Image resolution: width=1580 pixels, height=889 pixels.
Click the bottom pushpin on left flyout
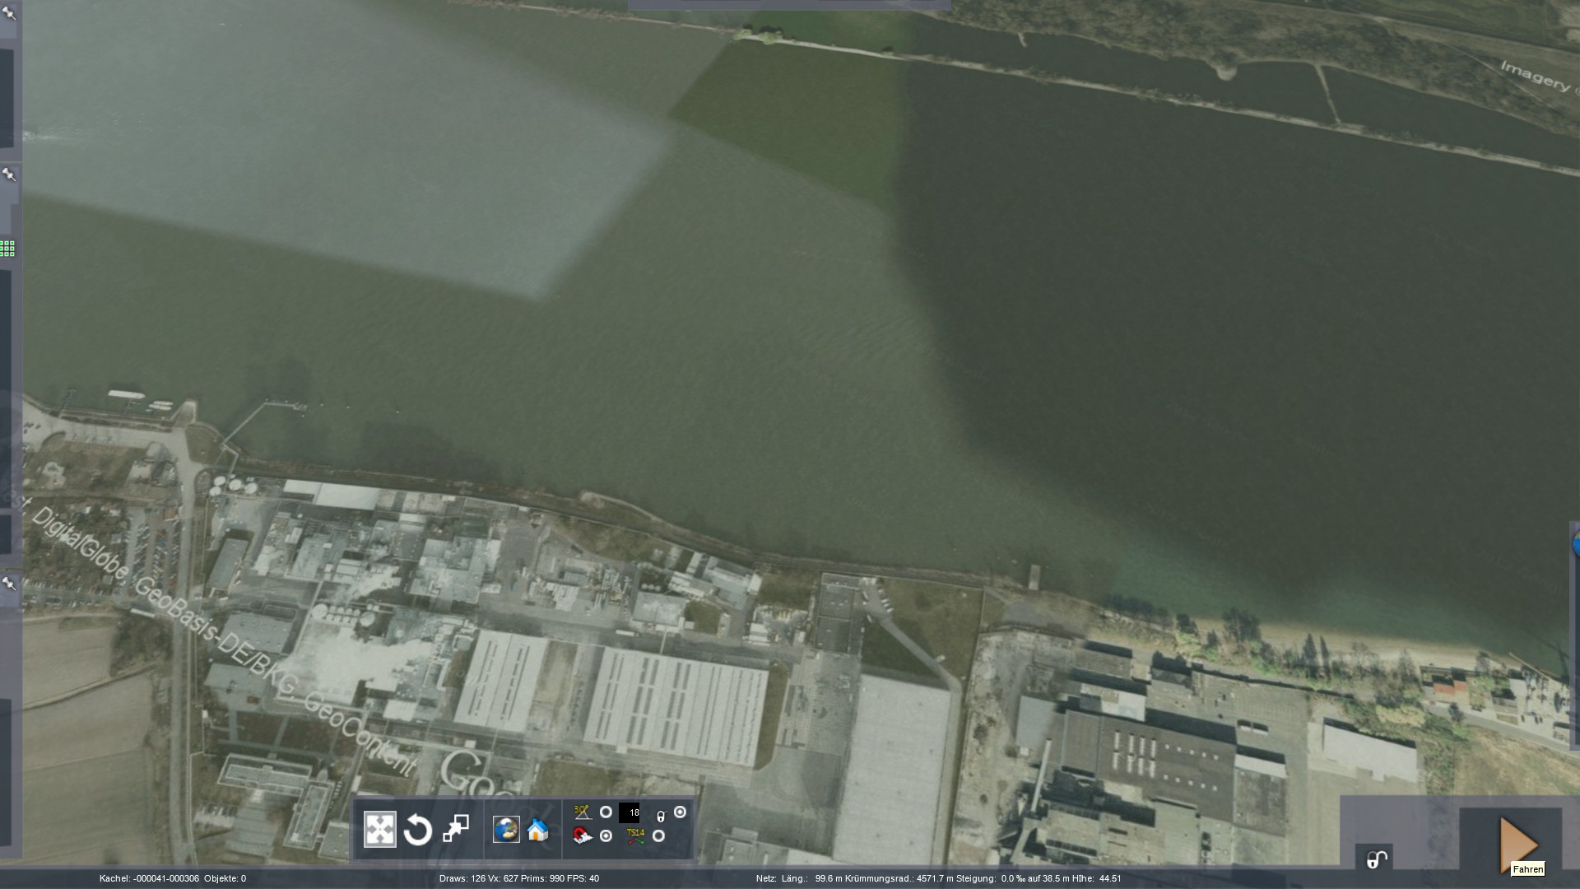point(9,583)
